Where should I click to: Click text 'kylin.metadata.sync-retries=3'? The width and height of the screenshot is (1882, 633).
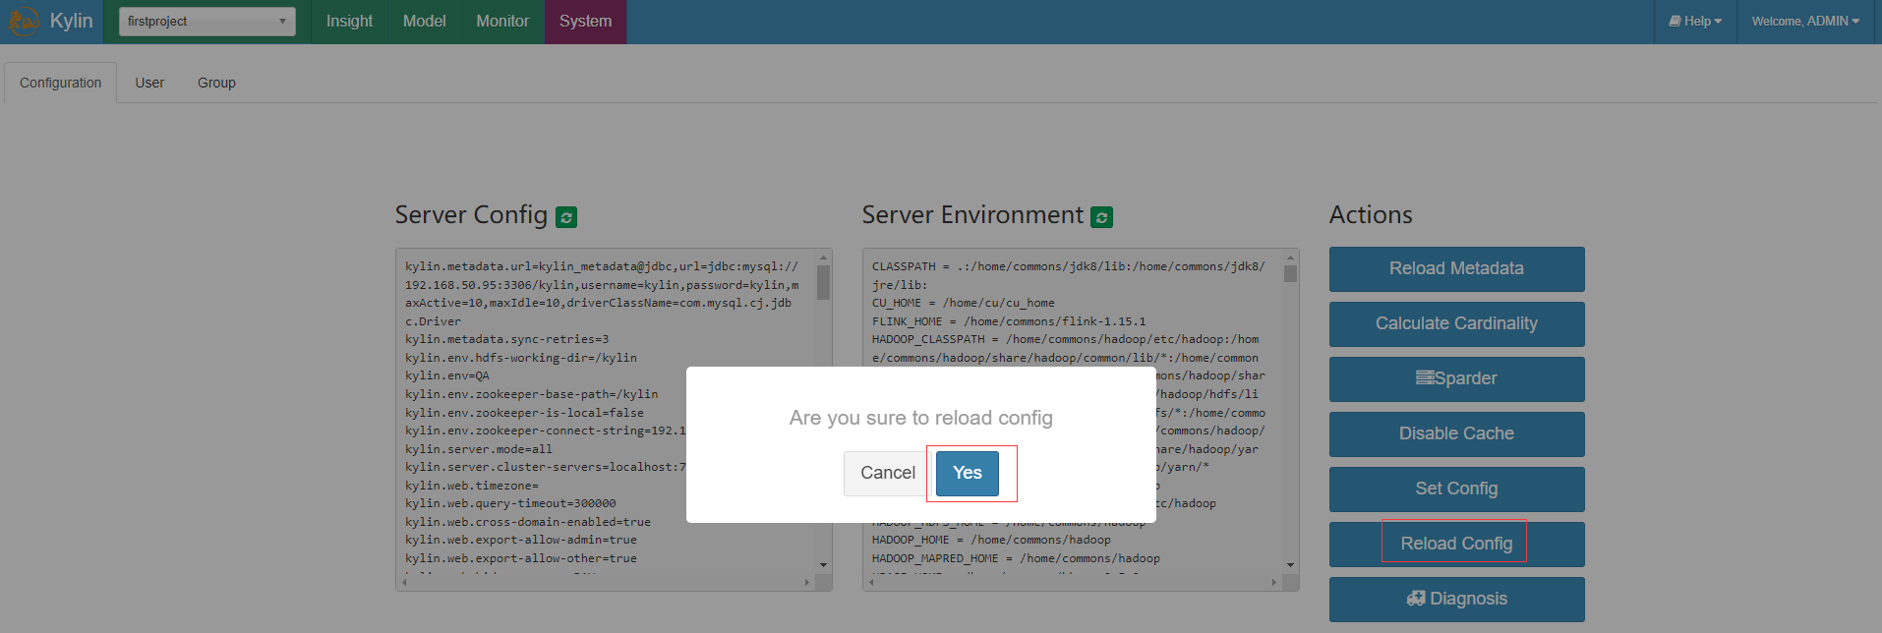coord(506,339)
